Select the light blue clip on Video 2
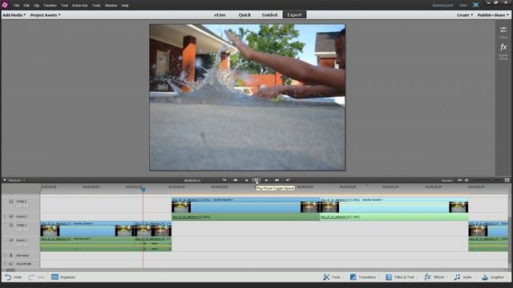 click(x=394, y=206)
